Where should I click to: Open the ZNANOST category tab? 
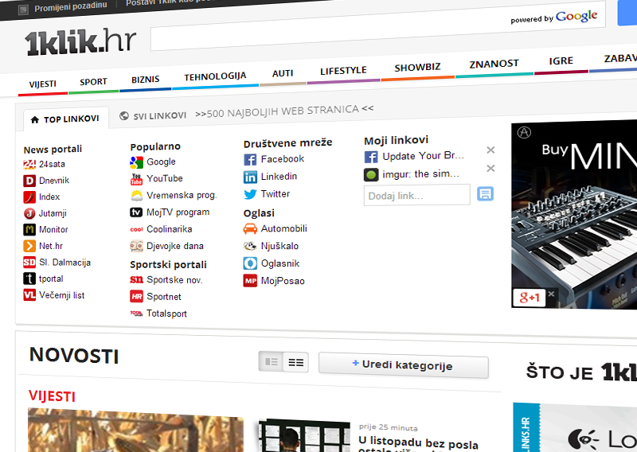click(x=494, y=64)
